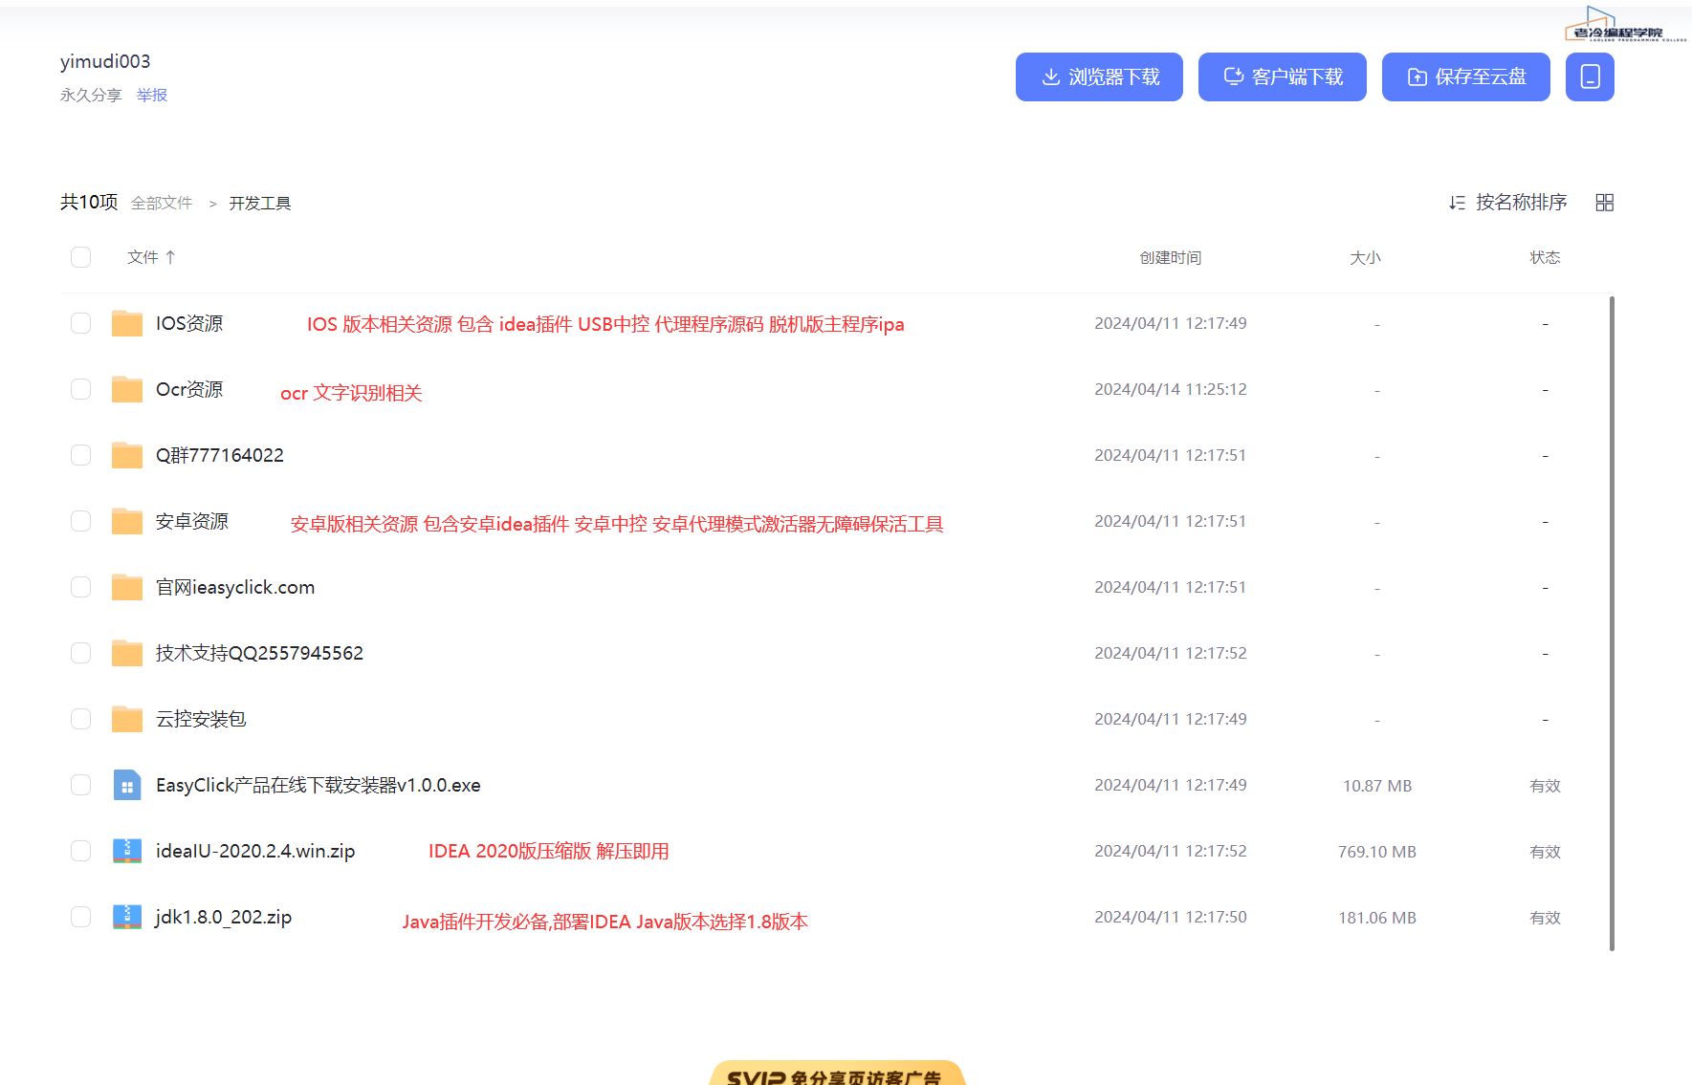Tick the select-all checkbox in header
The width and height of the screenshot is (1692, 1085).
pos(81,257)
